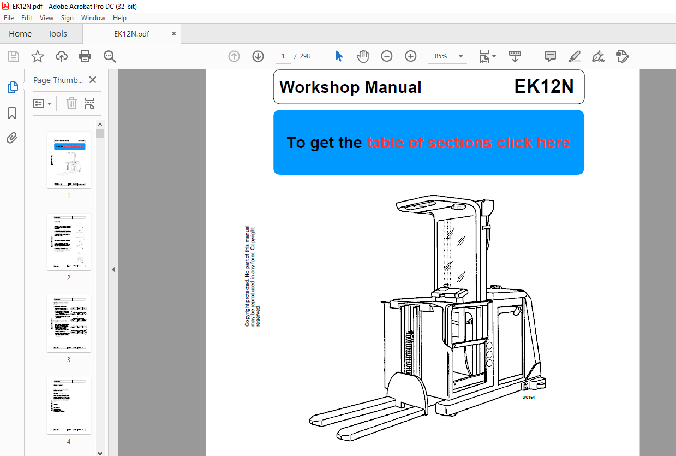The image size is (676, 456).
Task: Upload the file to cloud storage
Action: coord(62,56)
